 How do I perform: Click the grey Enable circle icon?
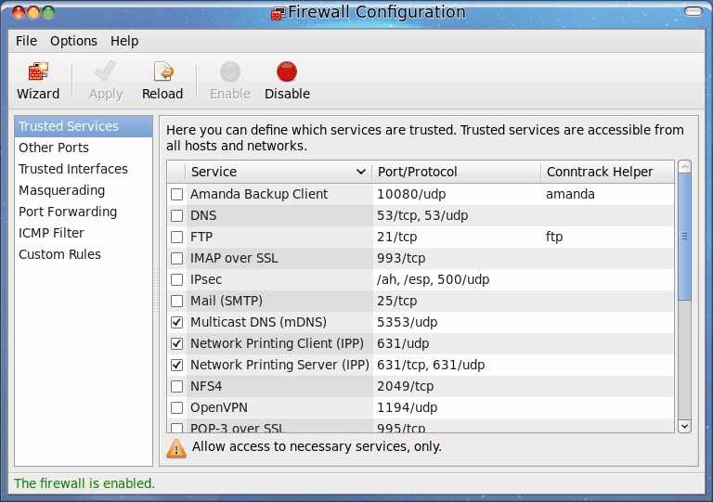[x=230, y=71]
